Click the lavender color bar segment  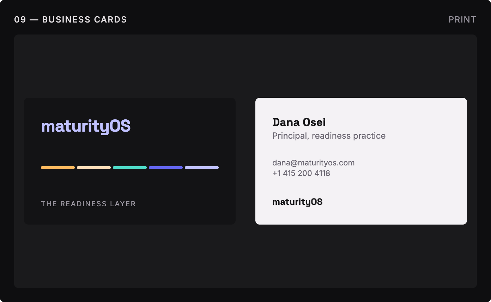[x=202, y=168]
